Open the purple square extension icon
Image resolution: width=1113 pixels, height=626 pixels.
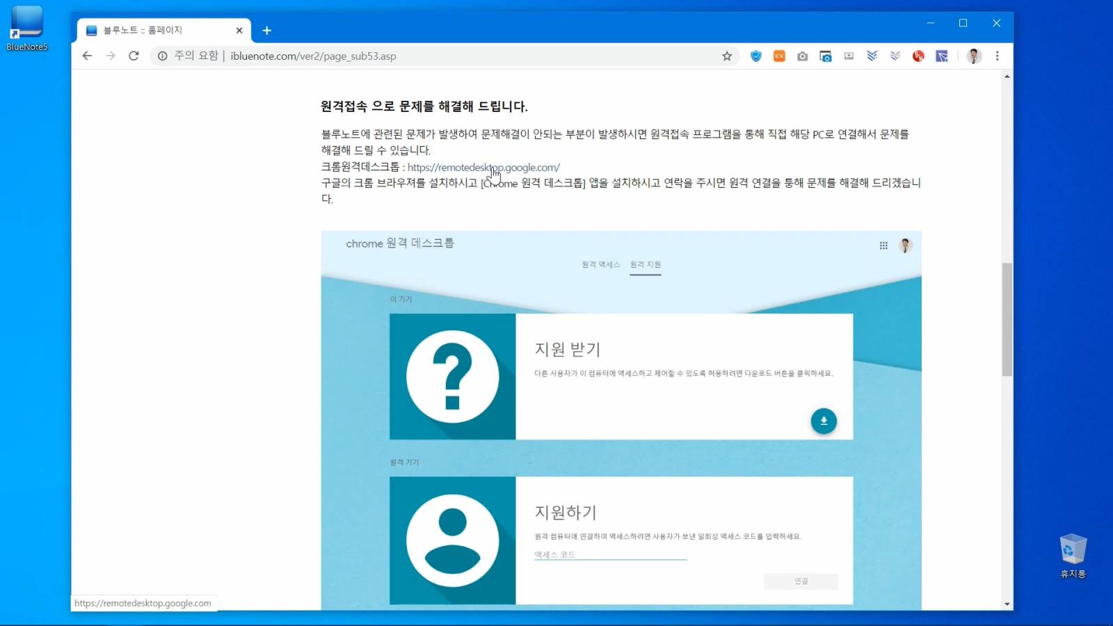pyautogui.click(x=942, y=56)
